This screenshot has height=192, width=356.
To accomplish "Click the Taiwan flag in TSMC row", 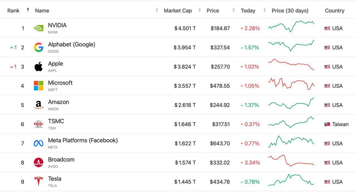I will [327, 124].
